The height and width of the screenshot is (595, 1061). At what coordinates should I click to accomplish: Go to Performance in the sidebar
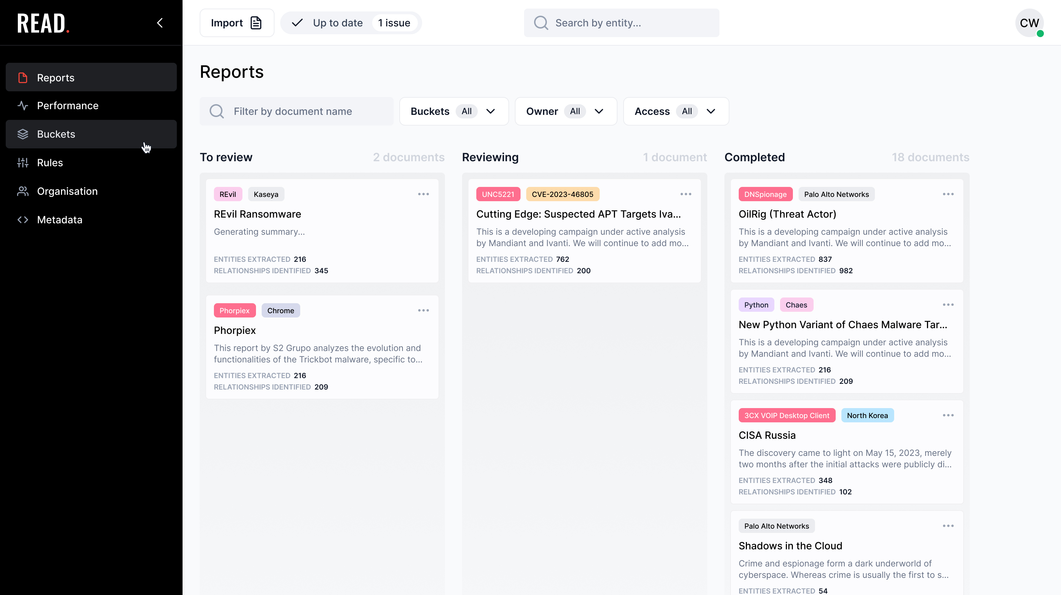tap(67, 106)
